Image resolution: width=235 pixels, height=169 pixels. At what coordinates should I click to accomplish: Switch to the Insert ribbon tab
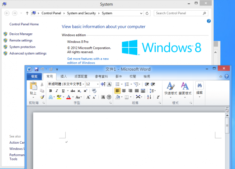[x=64, y=77]
